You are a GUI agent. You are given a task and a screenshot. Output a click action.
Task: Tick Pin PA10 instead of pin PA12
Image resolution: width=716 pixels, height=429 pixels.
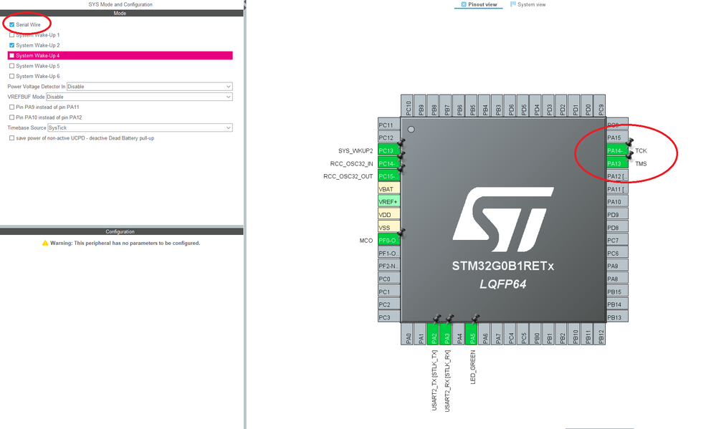(x=12, y=117)
